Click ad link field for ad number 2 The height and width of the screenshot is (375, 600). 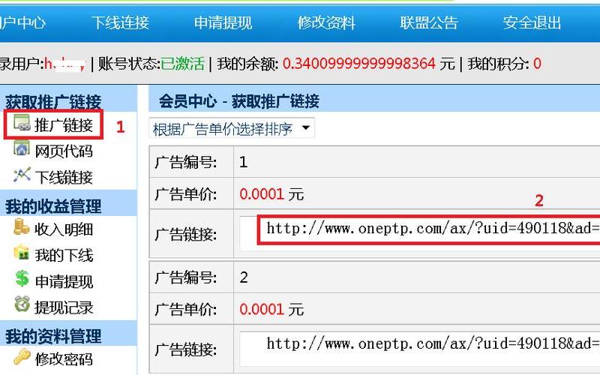[420, 349]
